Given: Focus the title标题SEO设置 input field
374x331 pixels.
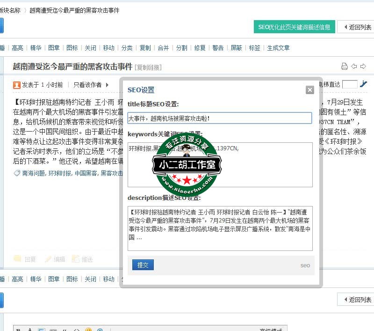Looking at the screenshot, I should pyautogui.click(x=219, y=118).
